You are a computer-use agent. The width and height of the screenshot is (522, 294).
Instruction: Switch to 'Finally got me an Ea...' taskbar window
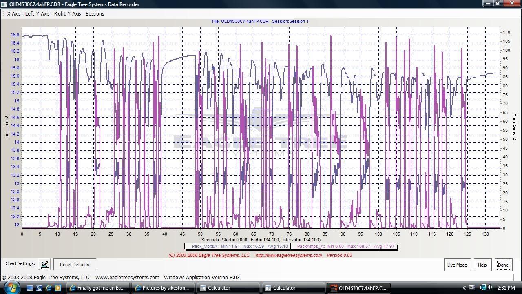(98, 288)
